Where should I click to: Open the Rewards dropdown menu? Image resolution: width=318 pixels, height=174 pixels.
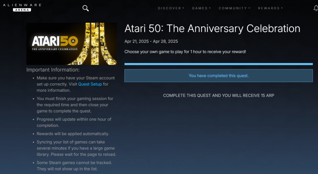[x=270, y=8]
